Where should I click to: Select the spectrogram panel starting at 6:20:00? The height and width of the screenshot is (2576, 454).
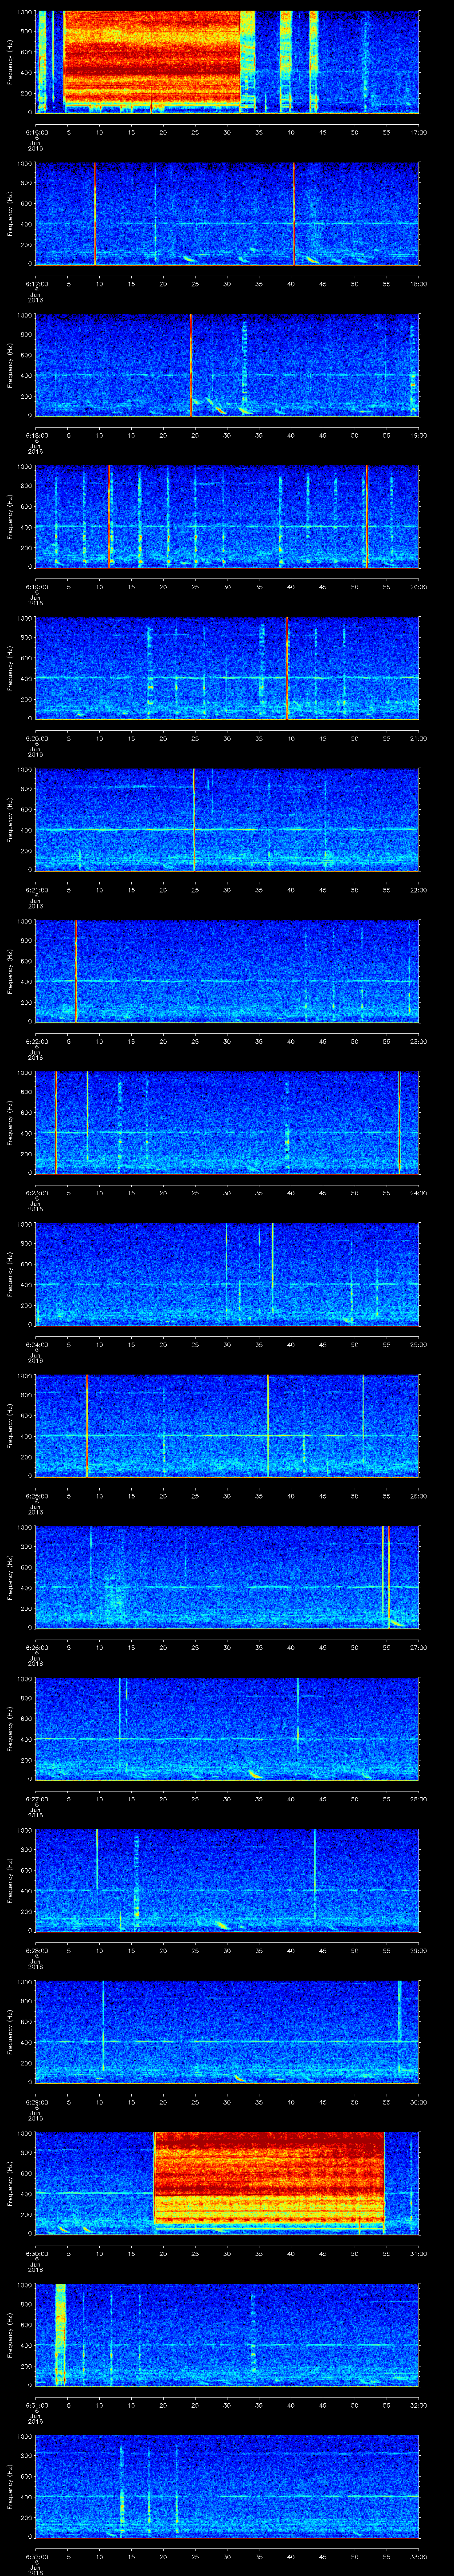(227, 668)
